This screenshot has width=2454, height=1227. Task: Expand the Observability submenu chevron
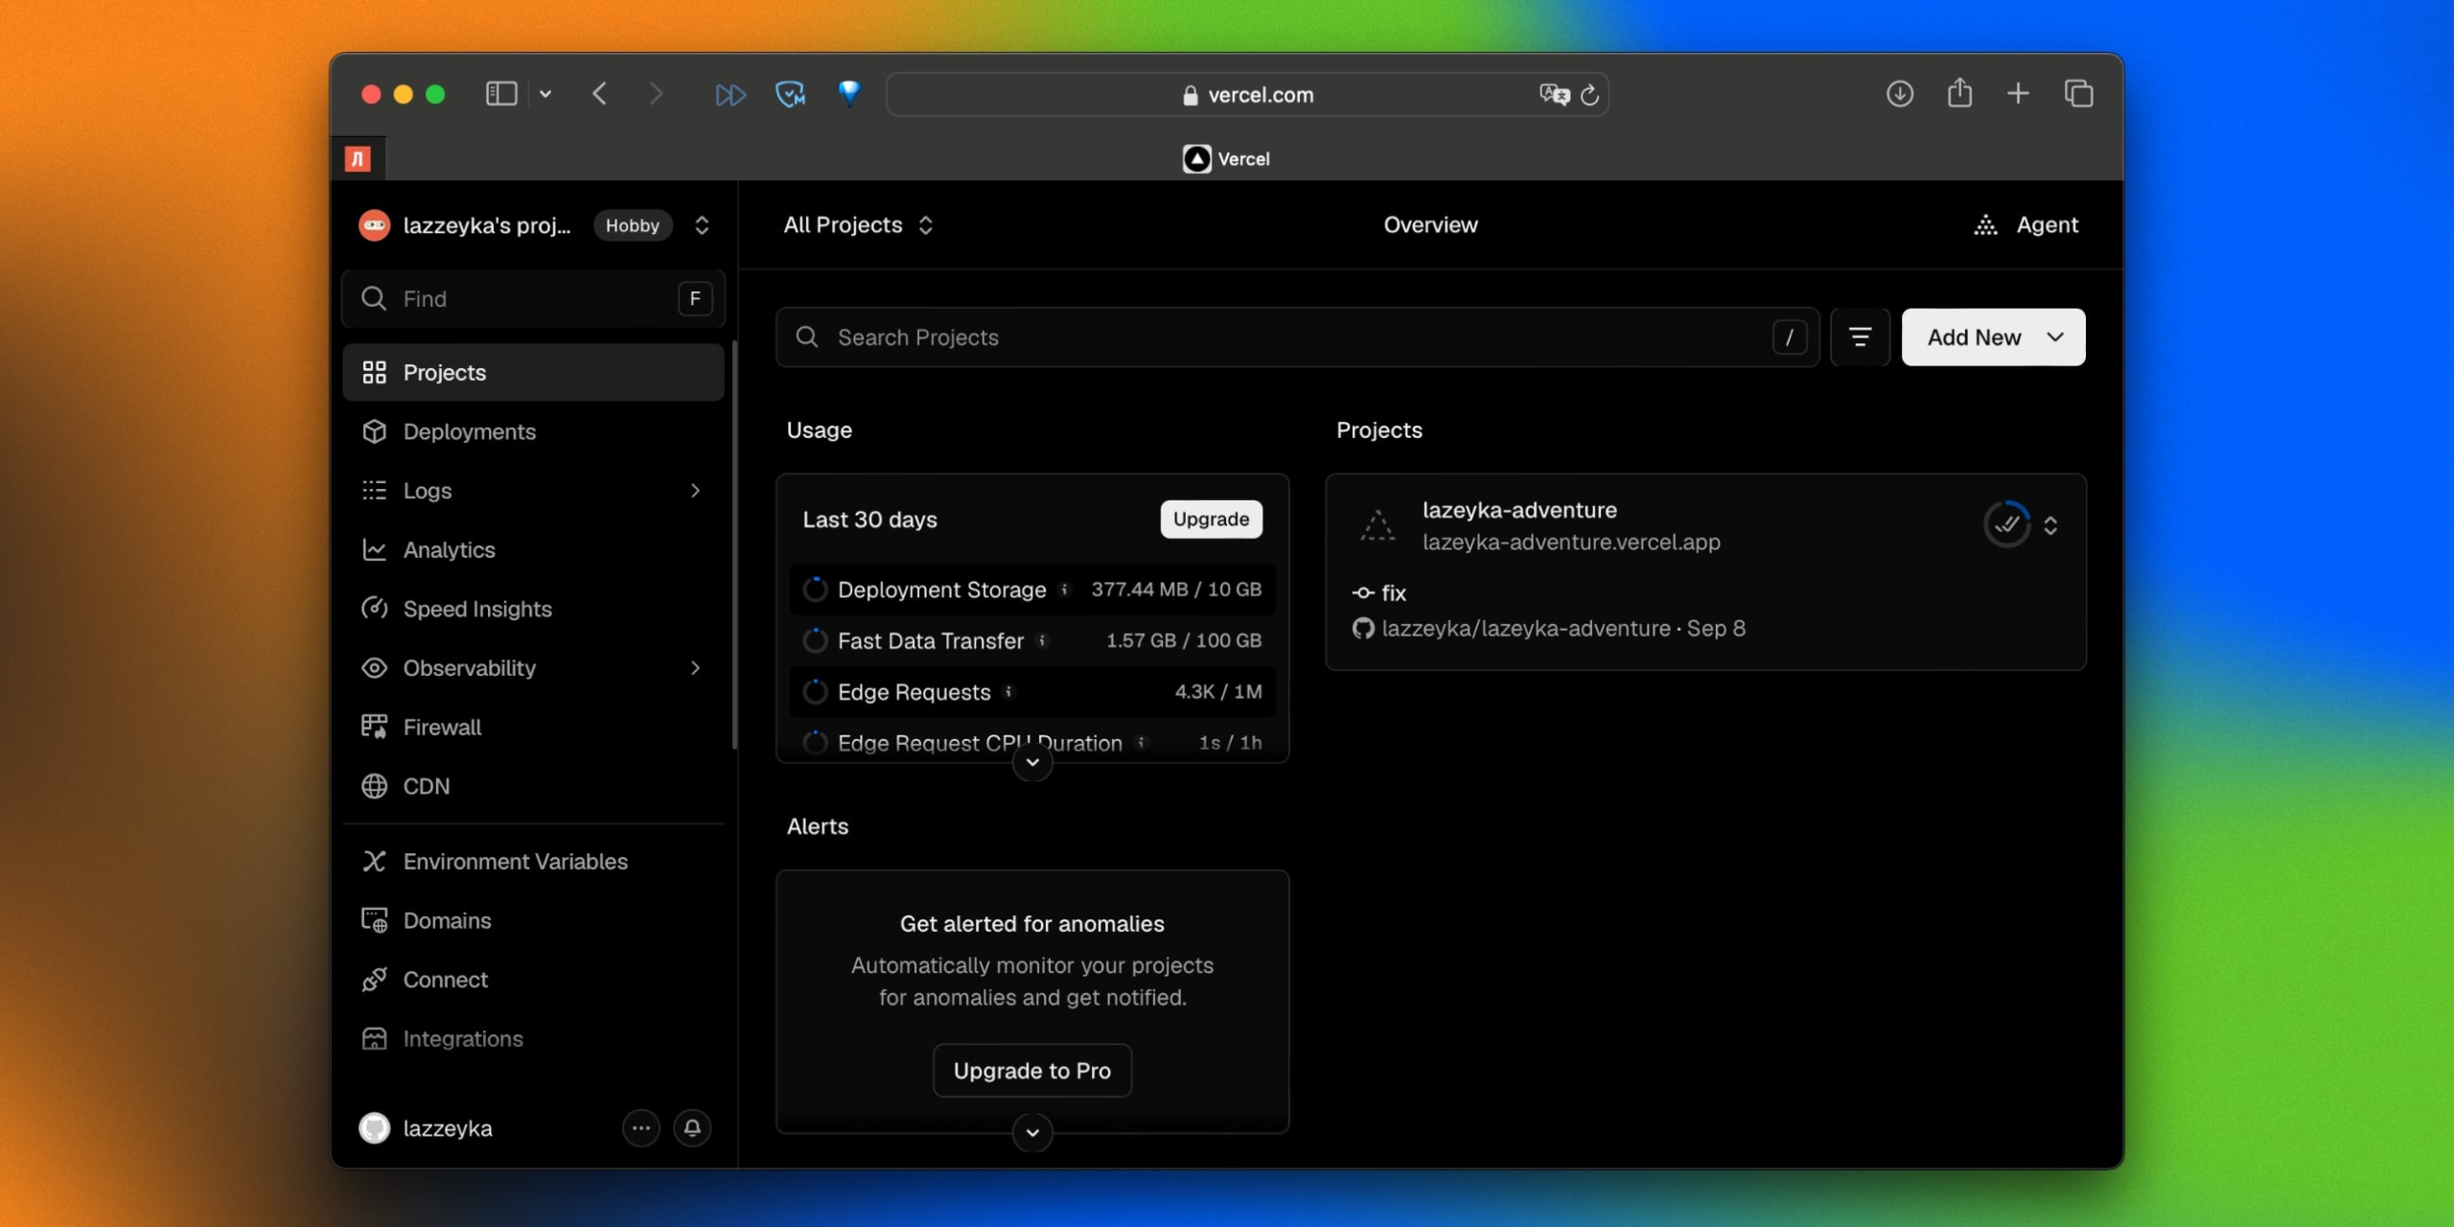(x=695, y=668)
